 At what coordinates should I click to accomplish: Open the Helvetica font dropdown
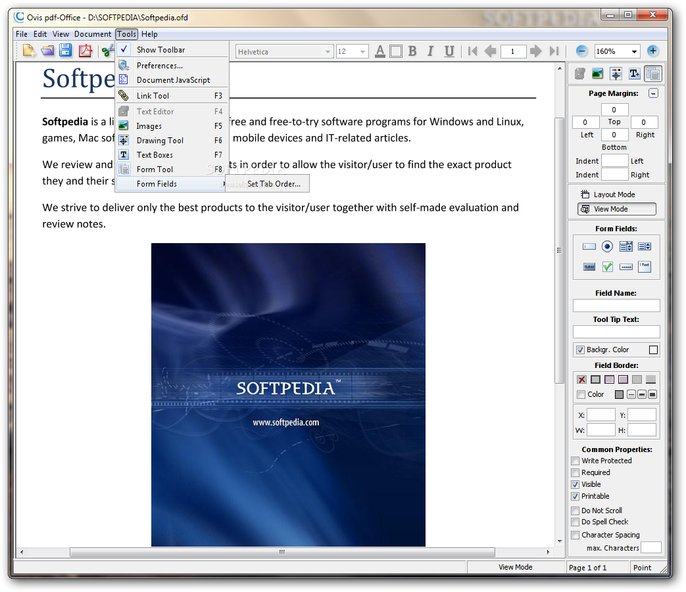tap(328, 51)
